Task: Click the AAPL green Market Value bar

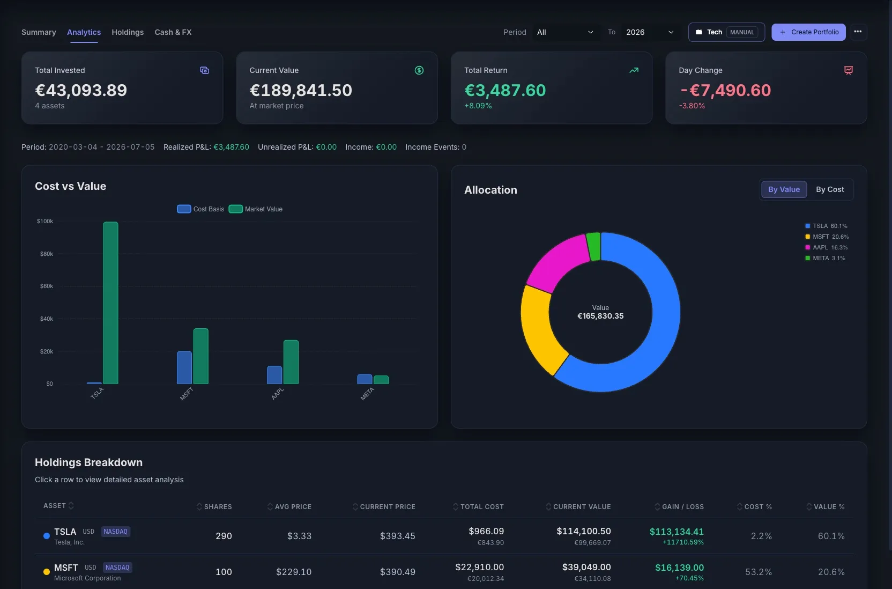Action: (291, 362)
